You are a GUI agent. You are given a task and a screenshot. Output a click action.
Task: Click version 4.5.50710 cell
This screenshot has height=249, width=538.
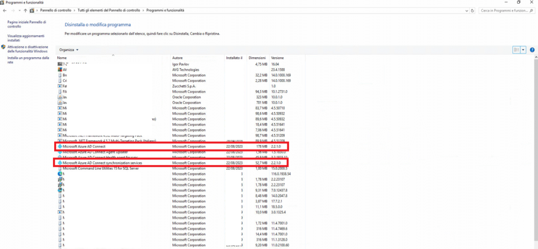click(x=278, y=108)
